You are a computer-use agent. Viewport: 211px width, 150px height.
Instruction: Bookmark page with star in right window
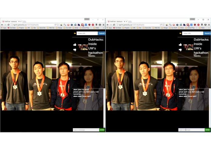tap(163, 25)
